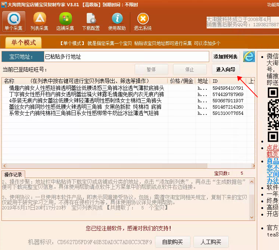Click log panel scroll up arrow
Screen dimensions: 279x250
pos(252,182)
